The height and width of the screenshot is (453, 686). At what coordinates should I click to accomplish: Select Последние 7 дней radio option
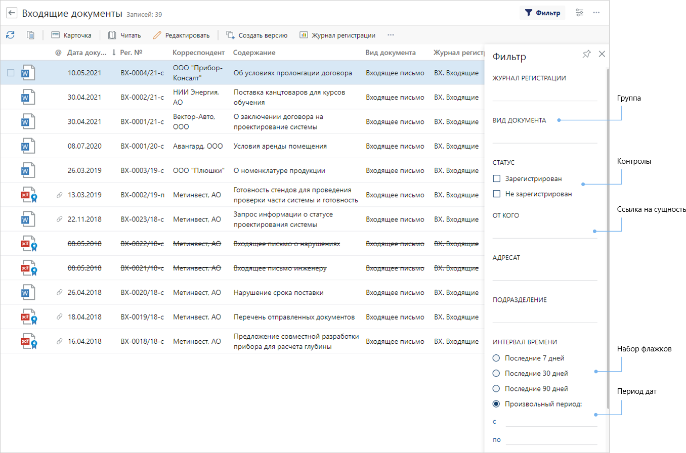click(x=496, y=358)
